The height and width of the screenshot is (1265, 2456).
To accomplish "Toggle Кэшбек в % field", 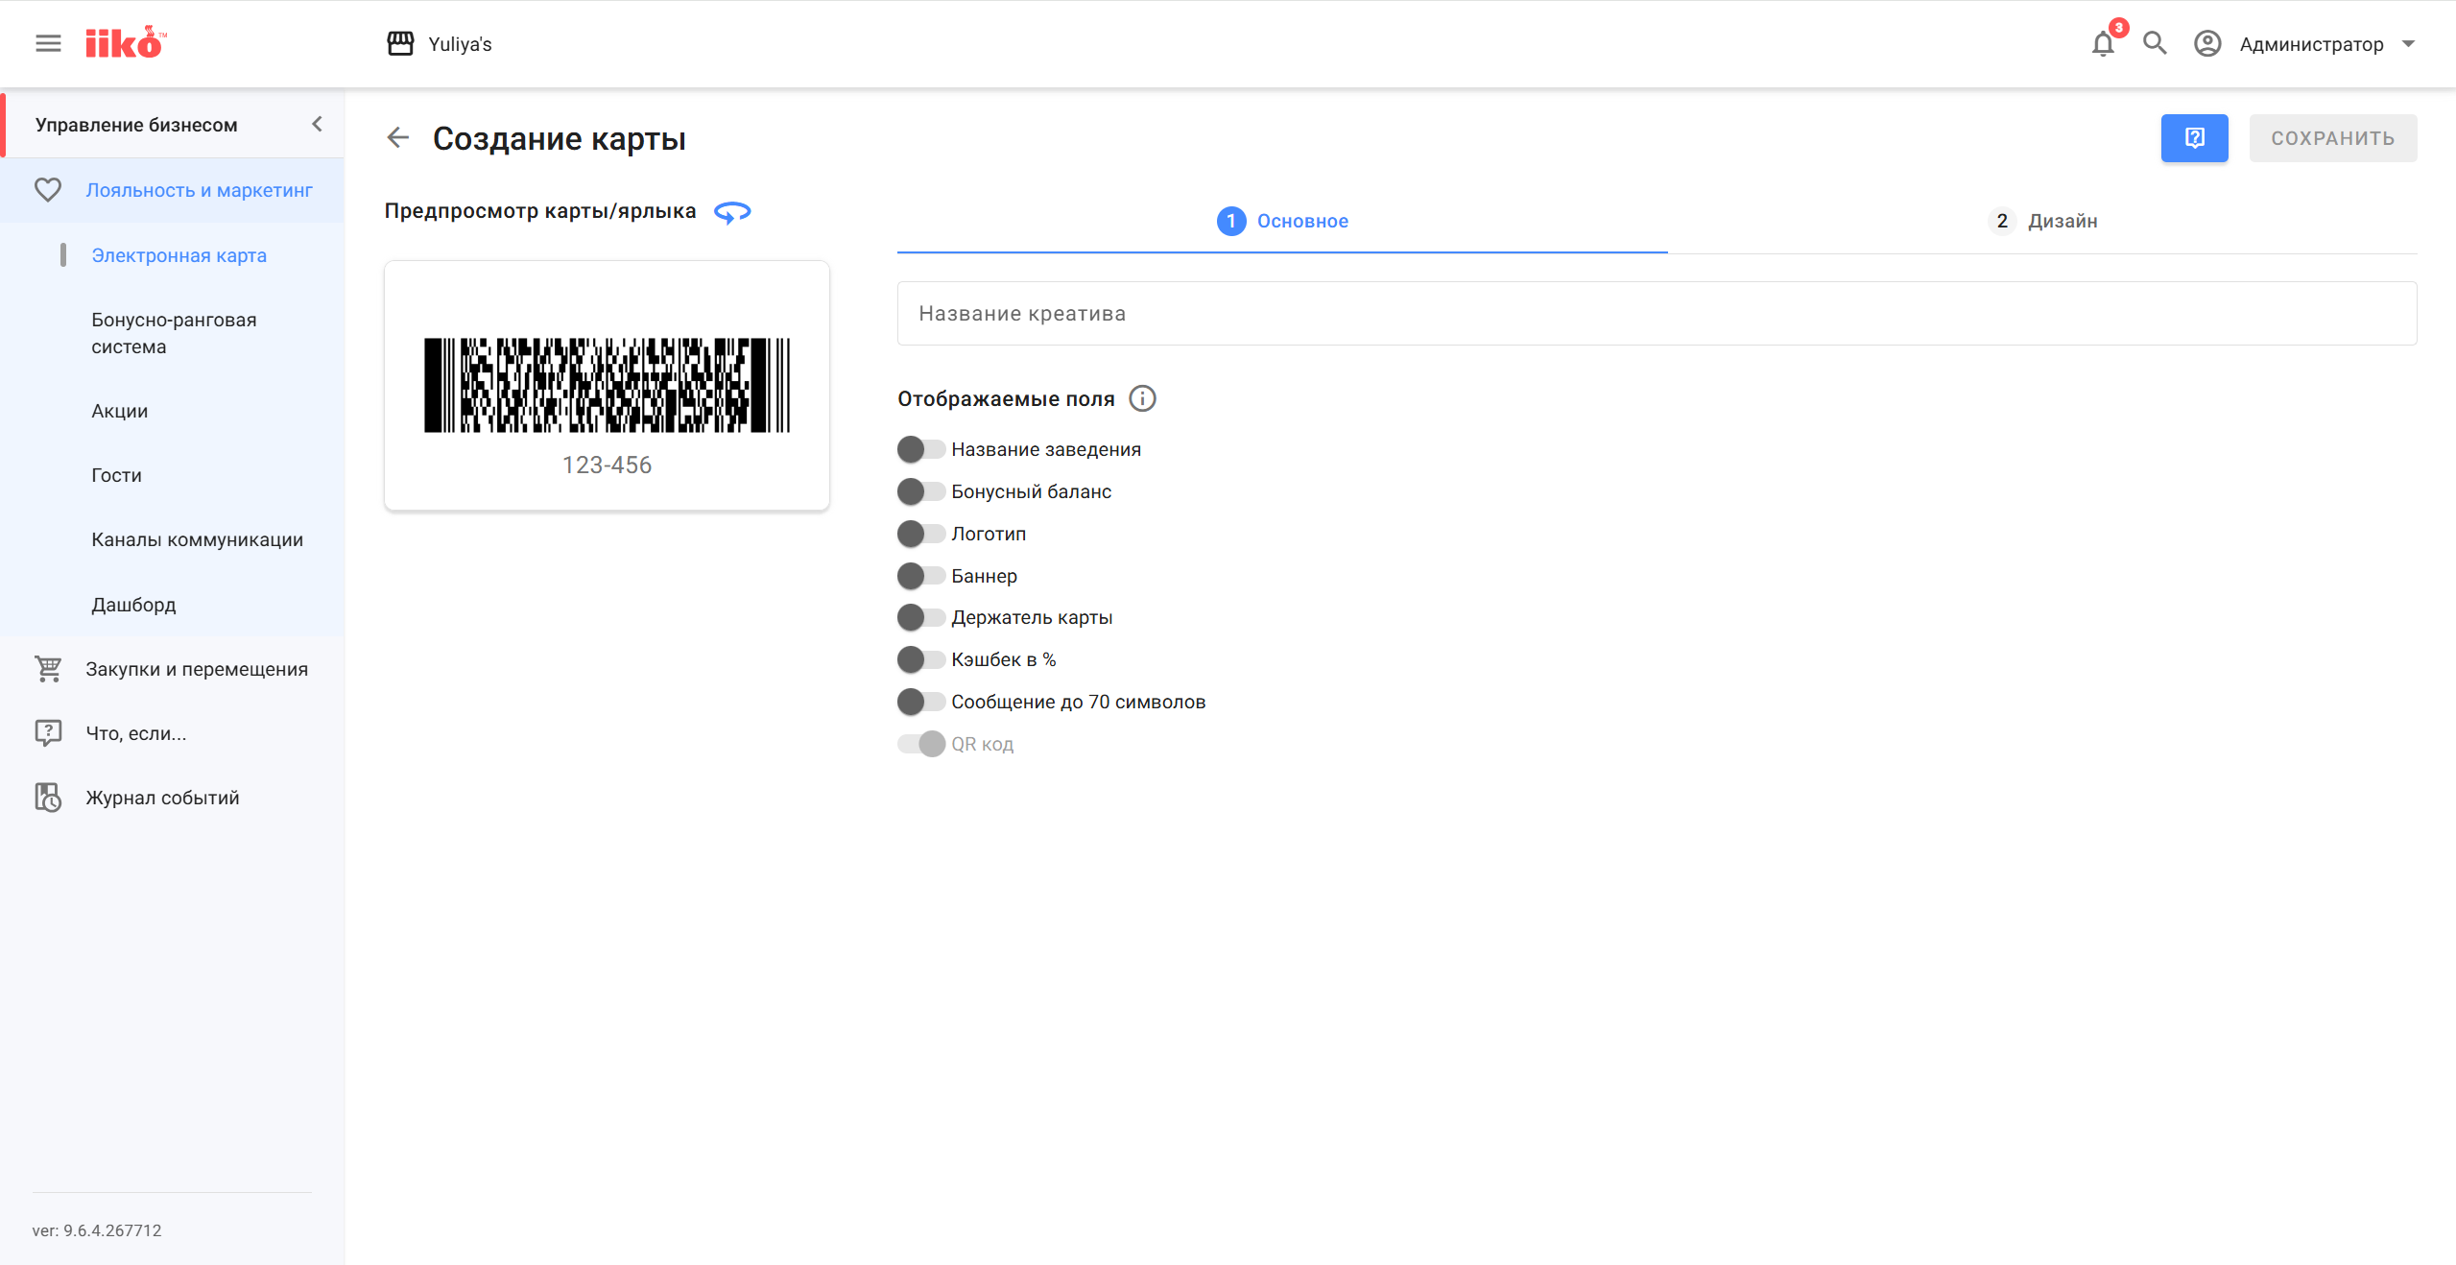I will 921,659.
